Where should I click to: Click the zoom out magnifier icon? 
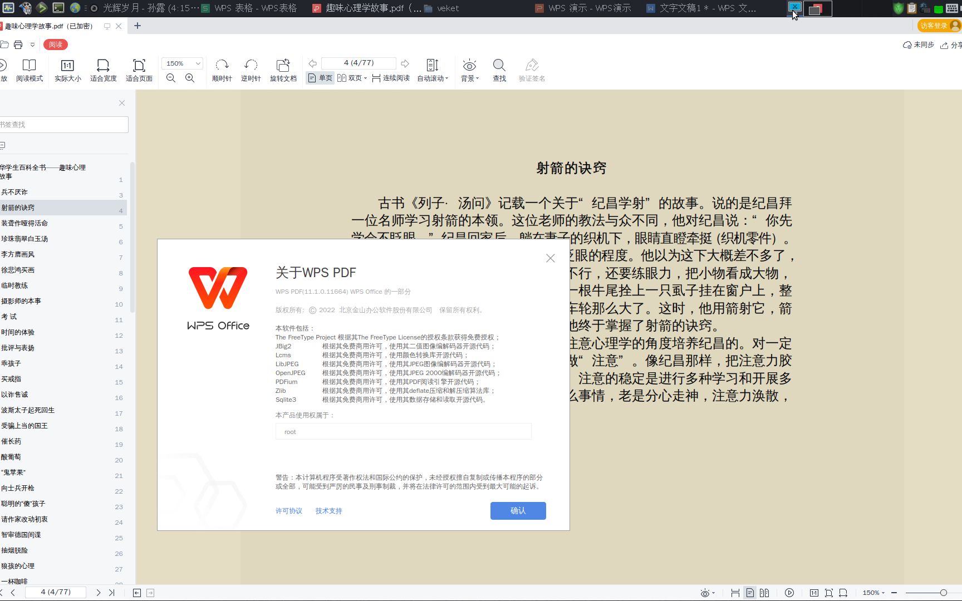[171, 78]
